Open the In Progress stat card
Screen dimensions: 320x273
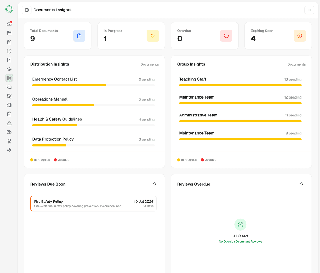click(131, 36)
